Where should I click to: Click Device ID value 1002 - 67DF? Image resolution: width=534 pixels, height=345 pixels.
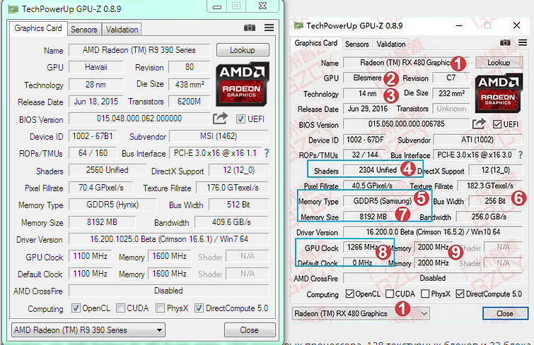[x=365, y=140]
